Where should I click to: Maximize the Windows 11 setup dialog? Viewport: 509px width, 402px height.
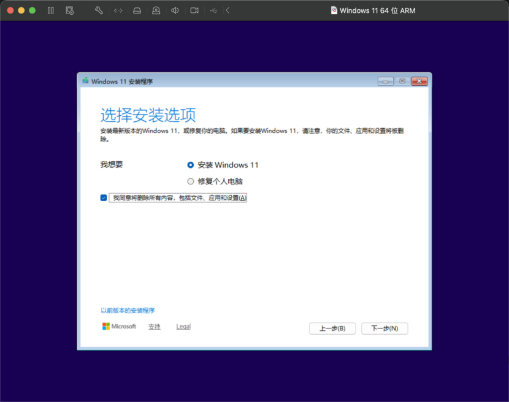[x=402, y=81]
